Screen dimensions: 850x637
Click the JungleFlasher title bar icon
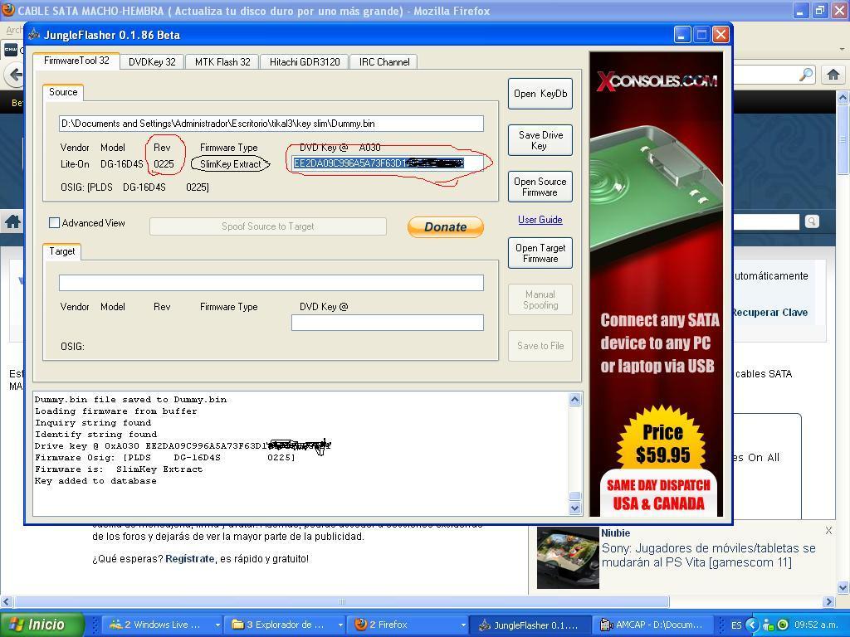34,35
